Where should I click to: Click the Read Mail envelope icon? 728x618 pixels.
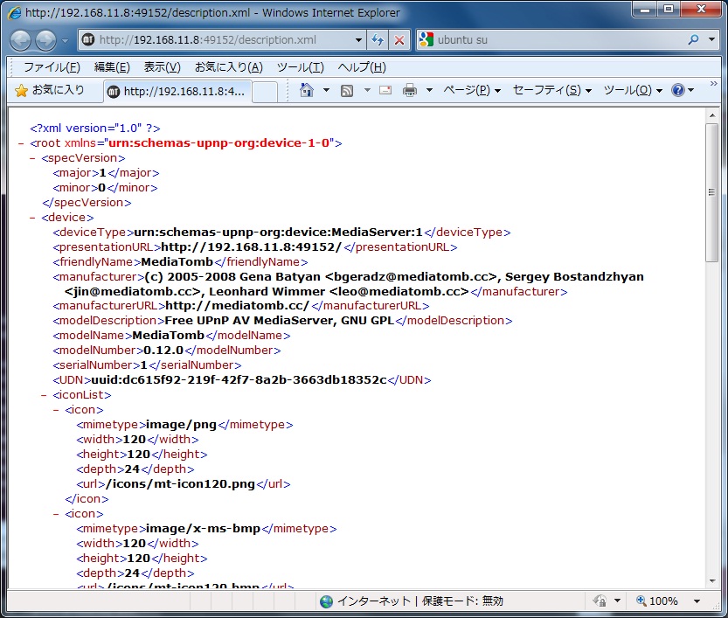[385, 90]
